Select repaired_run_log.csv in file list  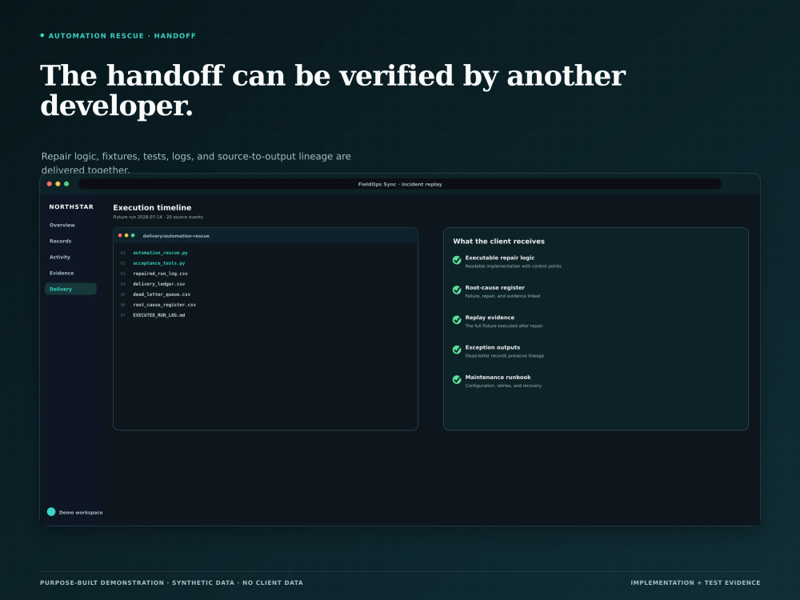pyautogui.click(x=160, y=274)
